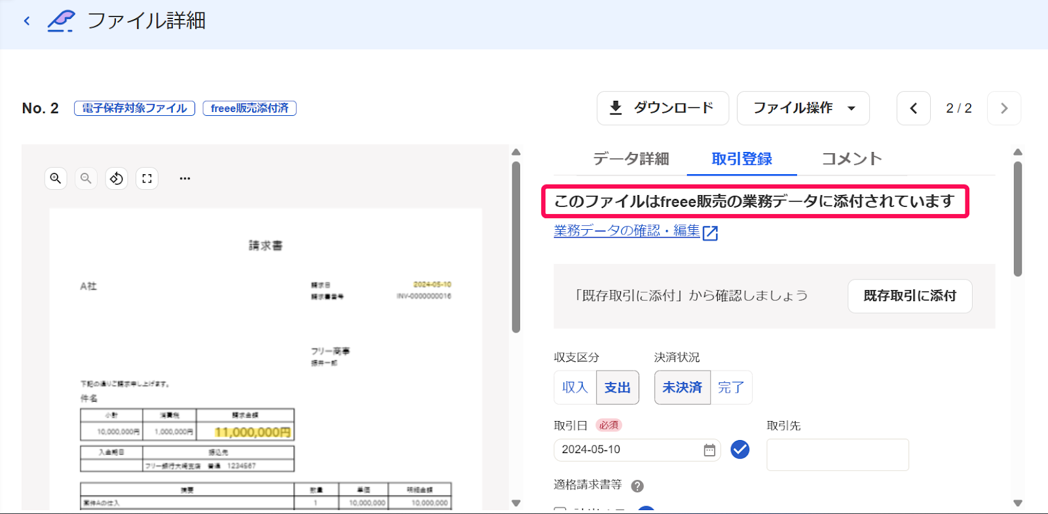
Task: Click the scroll-up arrow of the preview scrollbar
Action: 516,153
